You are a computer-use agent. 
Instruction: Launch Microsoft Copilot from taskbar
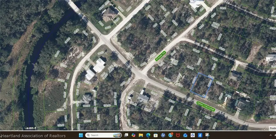point(133,135)
